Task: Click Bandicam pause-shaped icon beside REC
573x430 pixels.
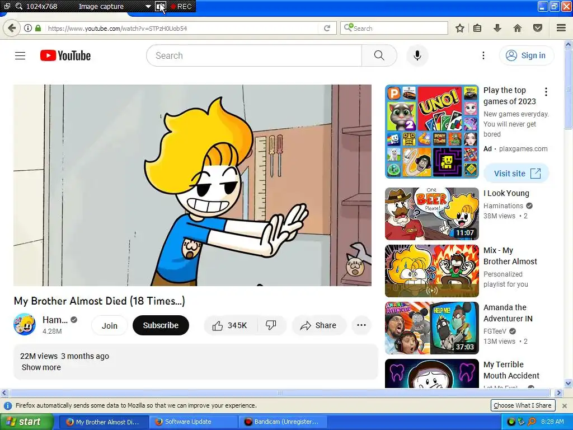Action: pos(161,6)
